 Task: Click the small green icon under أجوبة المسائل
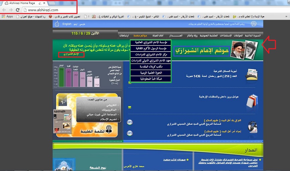130,83
